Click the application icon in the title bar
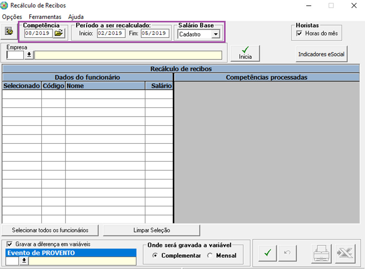The width and height of the screenshot is (365, 269). tap(4, 5)
